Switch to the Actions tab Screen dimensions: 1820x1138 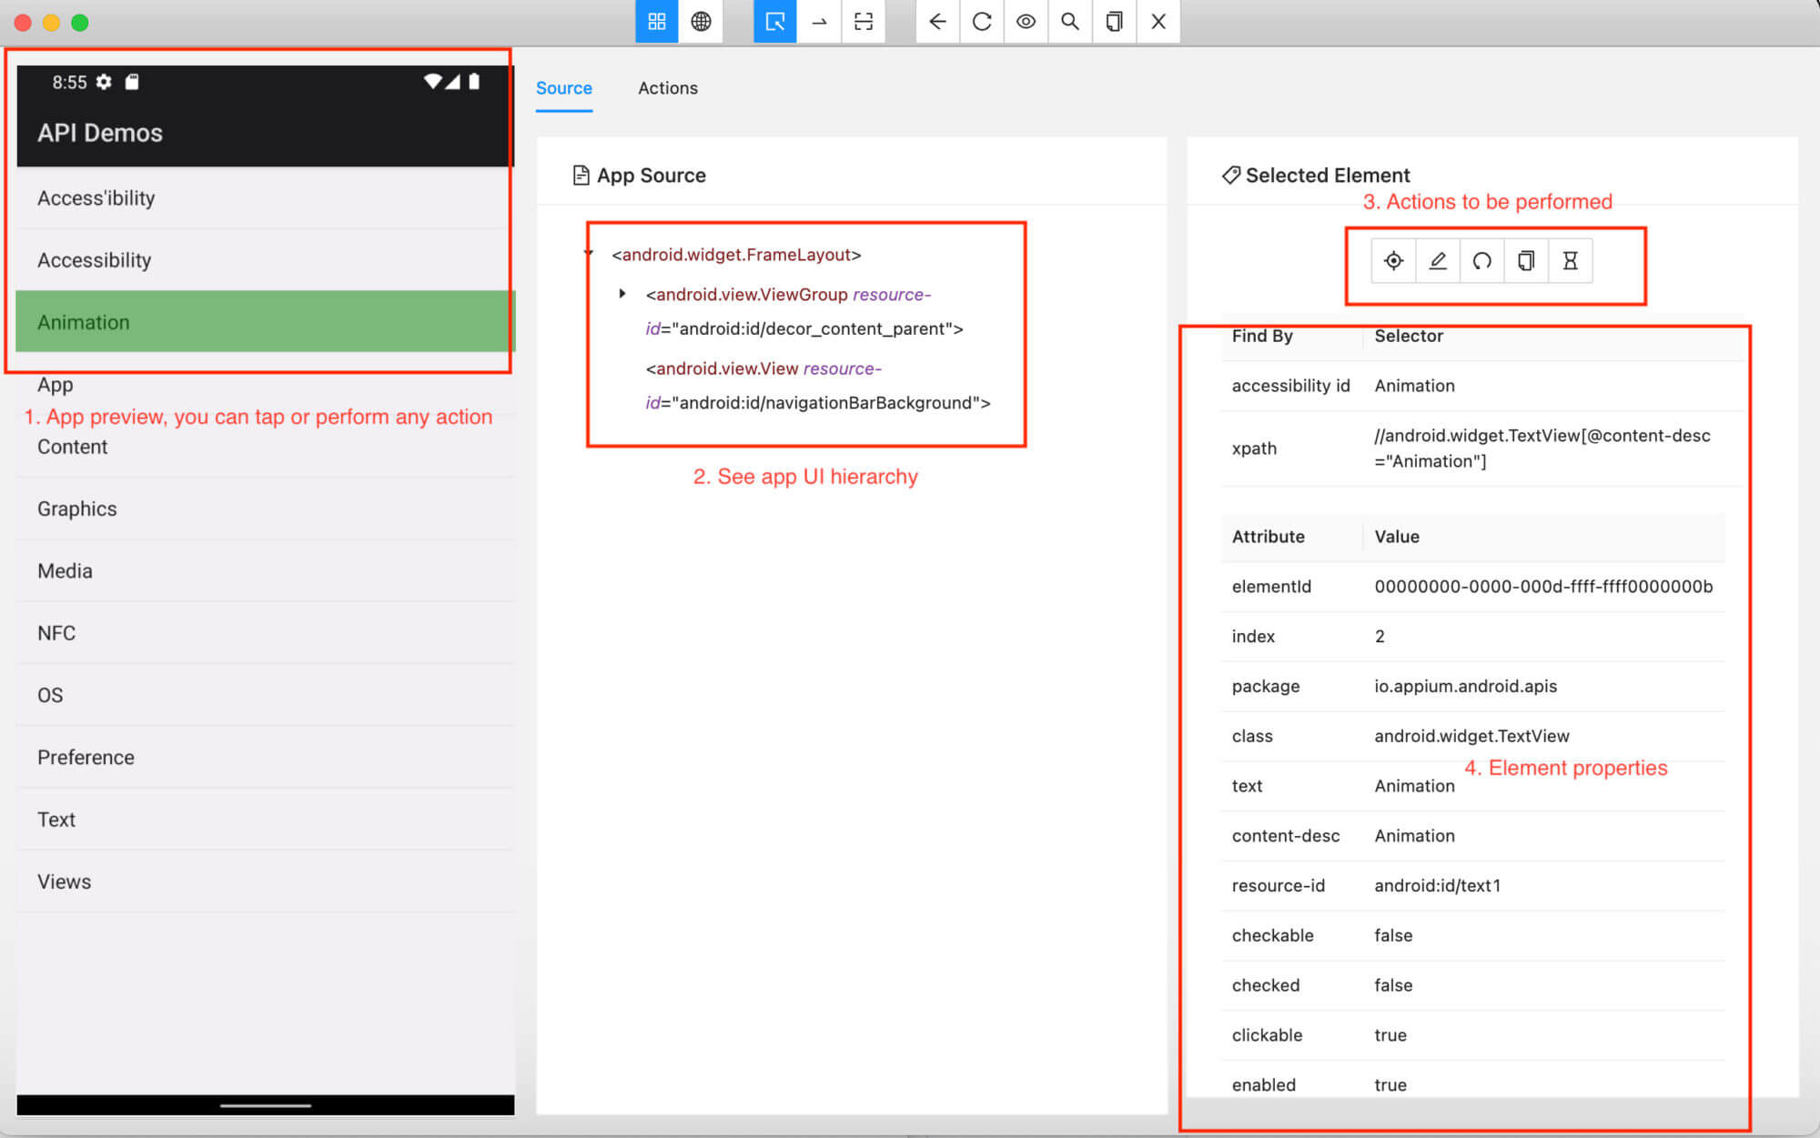pyautogui.click(x=667, y=87)
